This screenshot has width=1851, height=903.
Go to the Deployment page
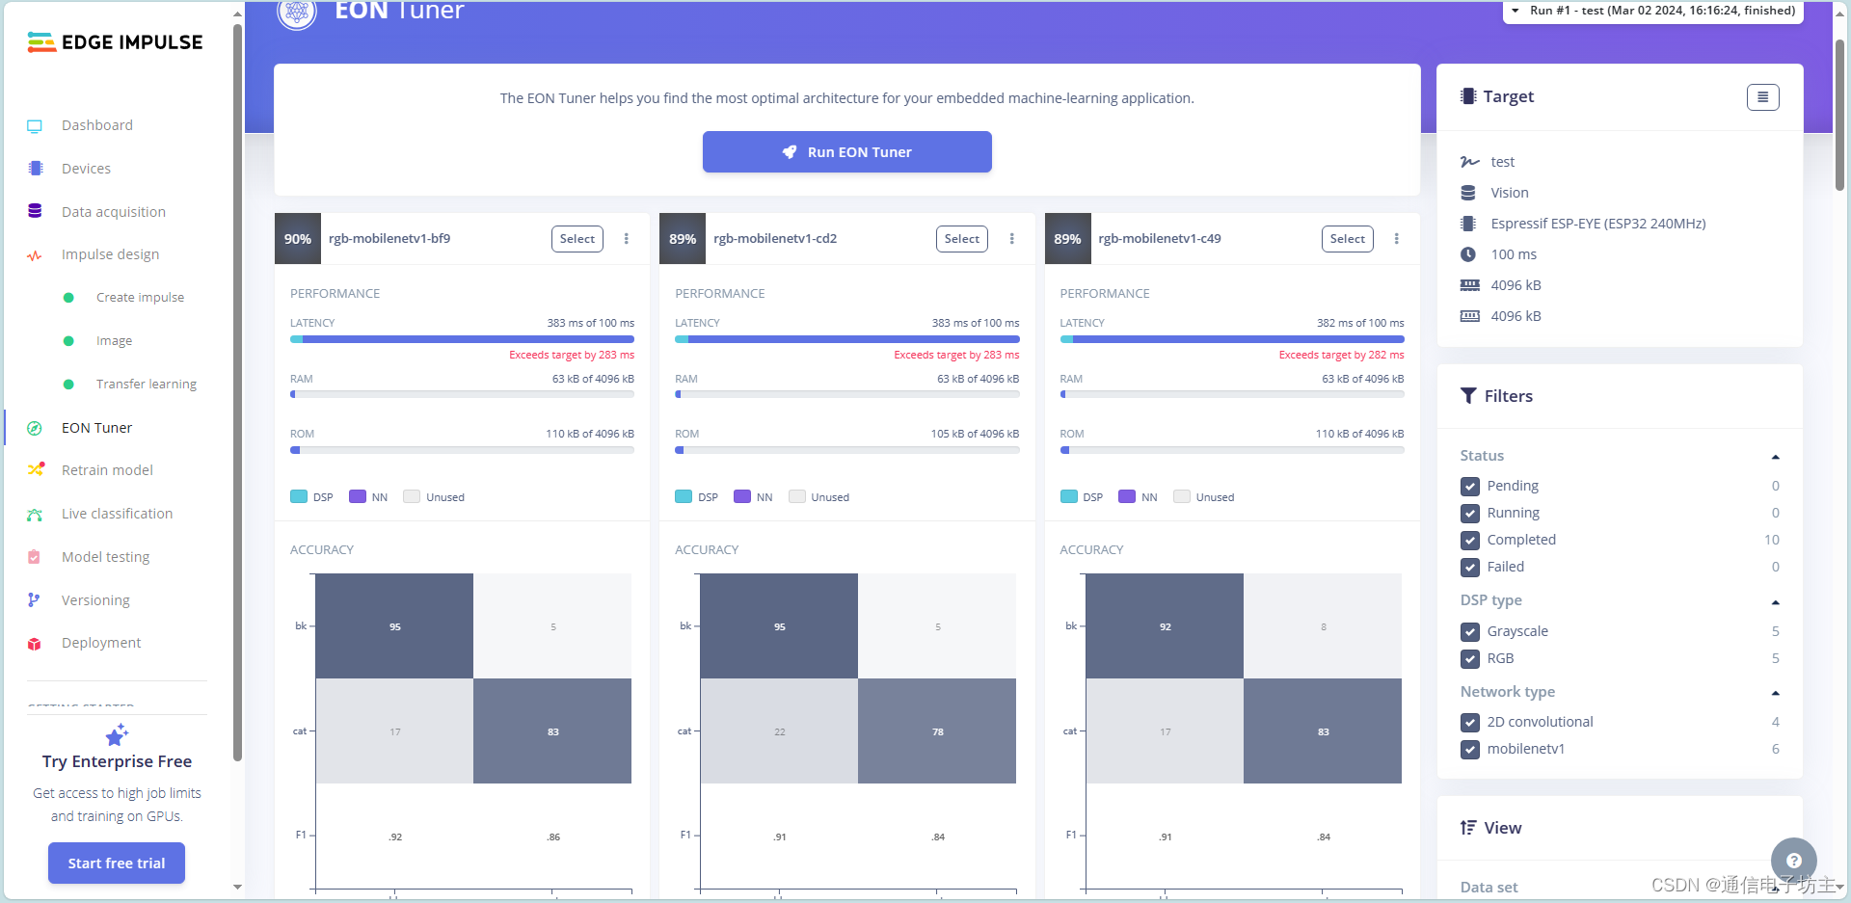(x=101, y=643)
